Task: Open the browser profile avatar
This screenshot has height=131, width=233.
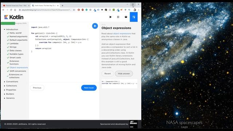Action: [135, 10]
